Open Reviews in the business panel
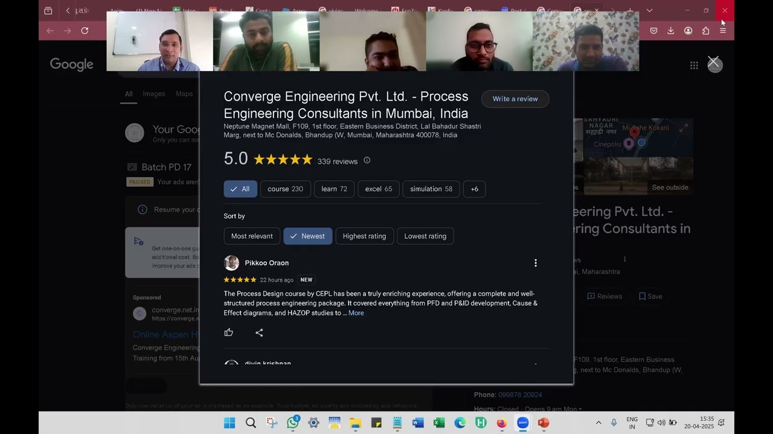773x434 pixels. (605, 296)
